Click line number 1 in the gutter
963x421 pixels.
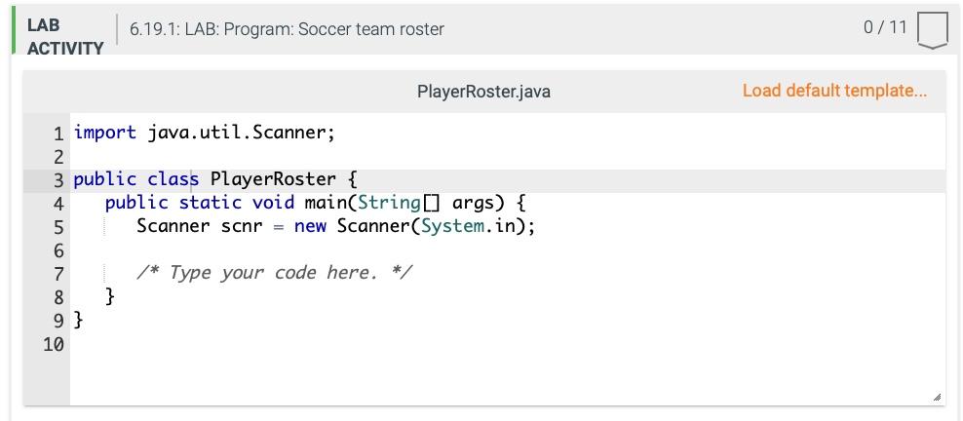coord(58,134)
